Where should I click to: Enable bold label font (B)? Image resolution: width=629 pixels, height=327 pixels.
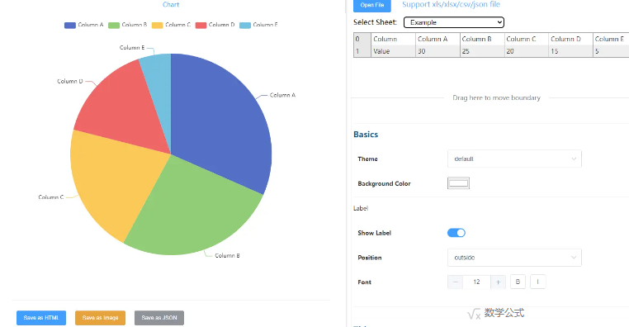tap(518, 282)
